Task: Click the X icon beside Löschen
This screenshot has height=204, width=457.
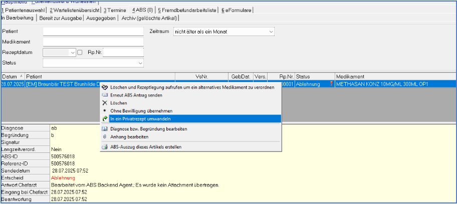Action: (105, 102)
